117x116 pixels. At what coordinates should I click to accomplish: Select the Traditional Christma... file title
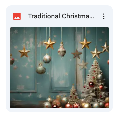[x=61, y=16]
